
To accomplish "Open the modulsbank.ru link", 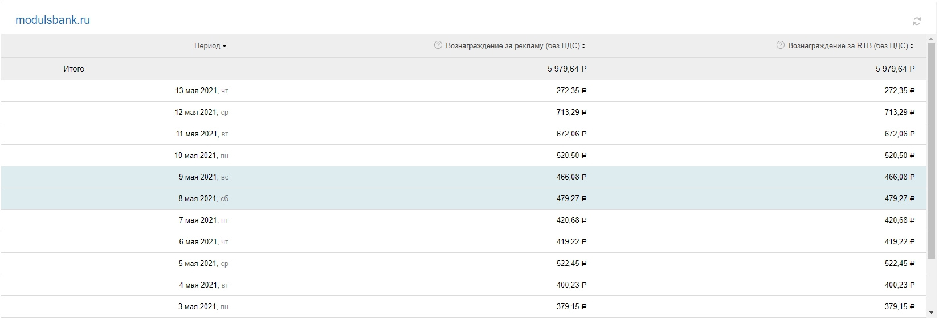I will coord(52,20).
